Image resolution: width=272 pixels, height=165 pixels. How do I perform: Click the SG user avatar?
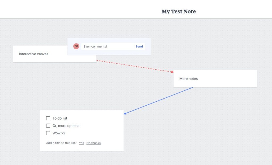tap(76, 46)
